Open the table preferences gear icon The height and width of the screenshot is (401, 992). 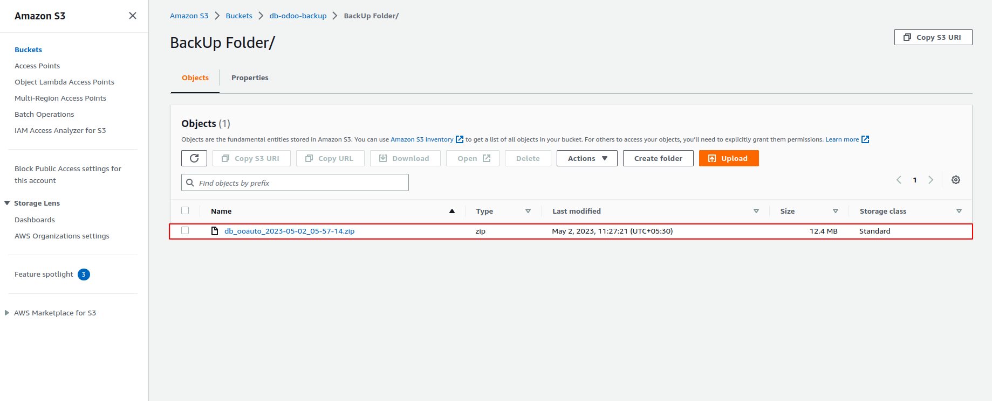(x=955, y=180)
